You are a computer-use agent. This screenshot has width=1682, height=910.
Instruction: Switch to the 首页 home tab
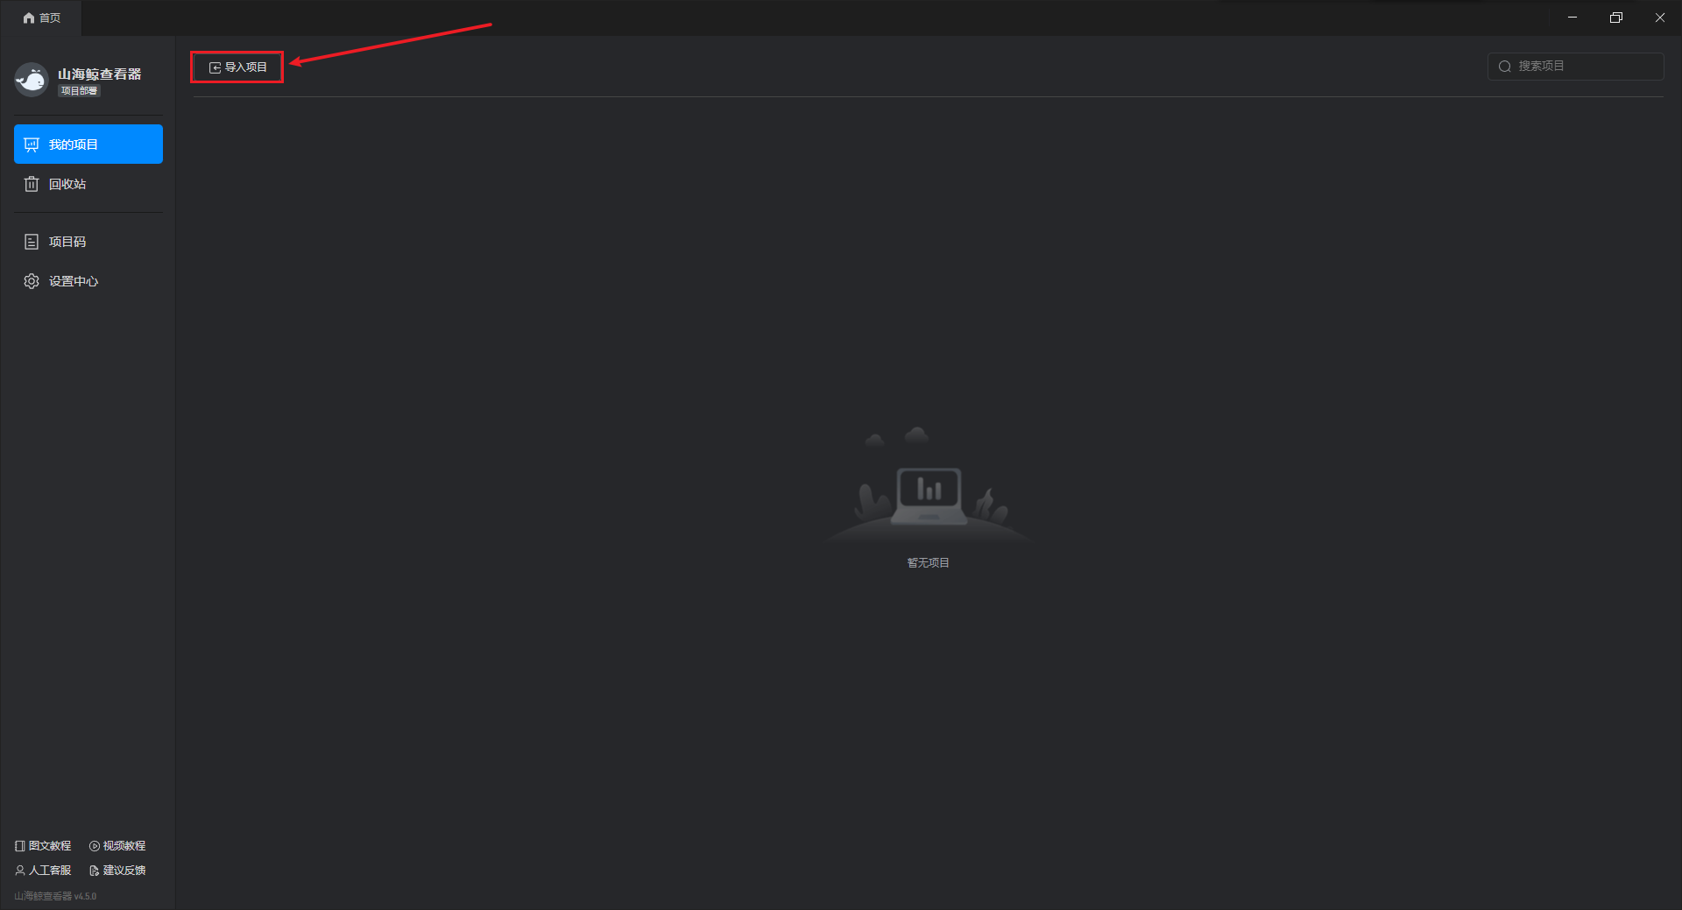point(41,18)
